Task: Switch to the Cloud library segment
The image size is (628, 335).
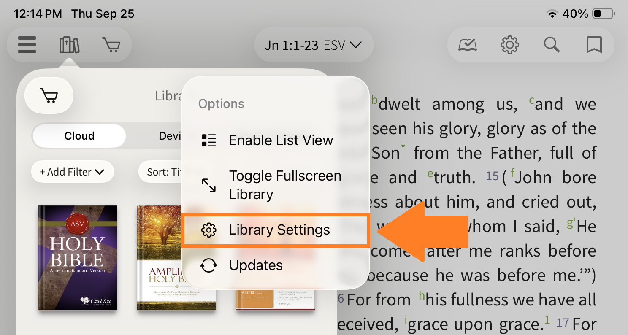Action: (x=79, y=136)
